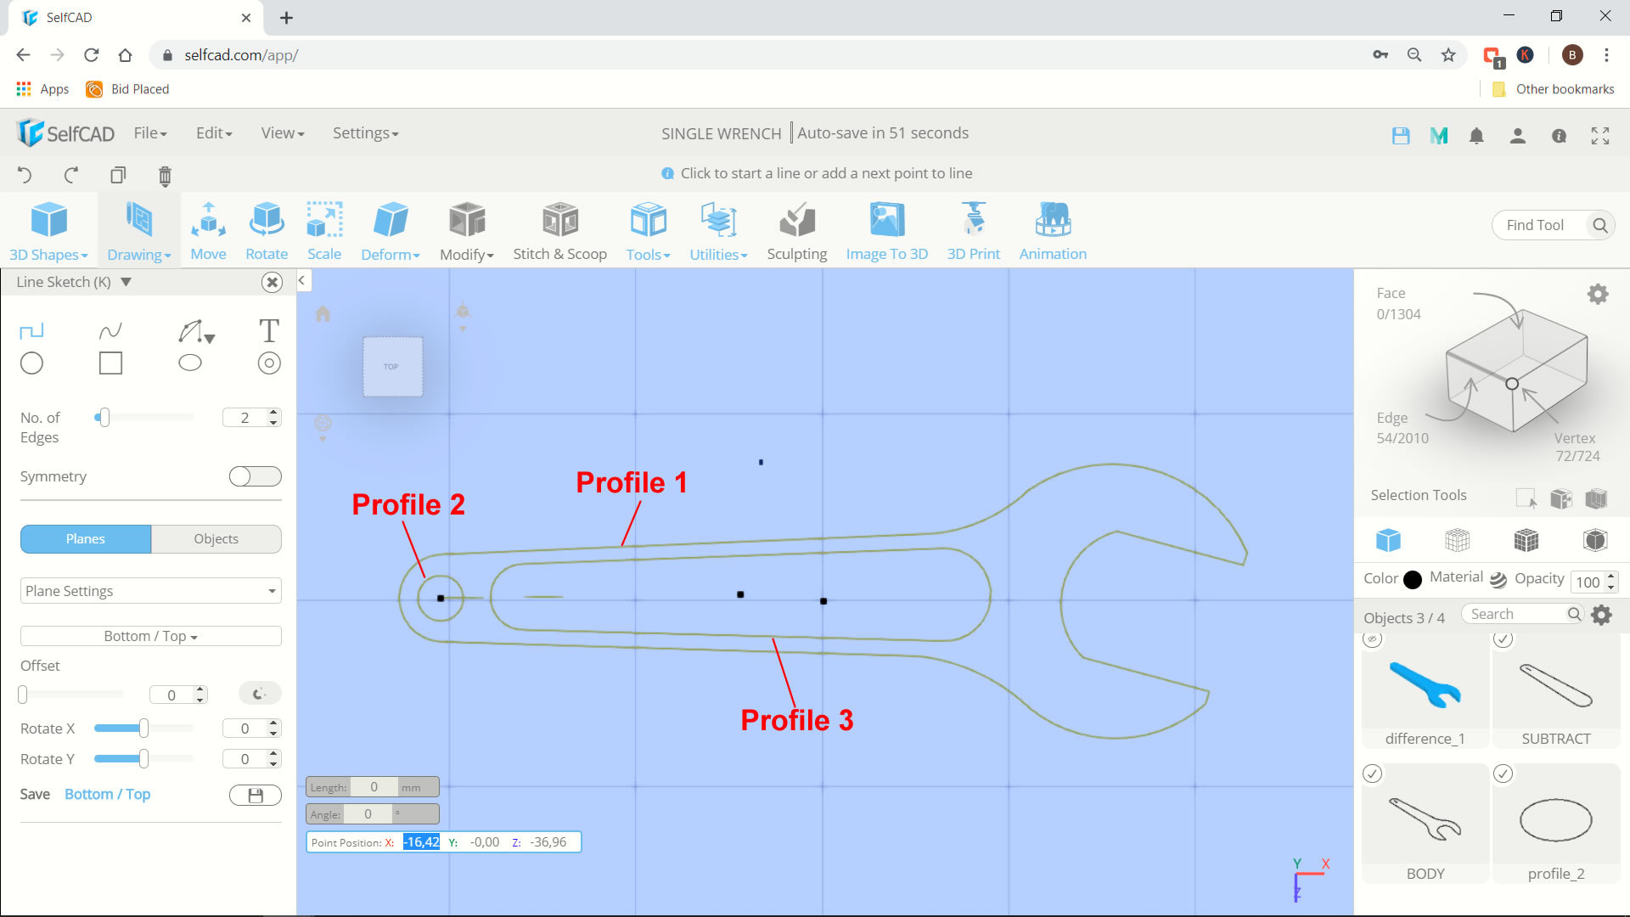Toggle the Symmetry switch
The width and height of the screenshot is (1630, 917).
pos(255,476)
